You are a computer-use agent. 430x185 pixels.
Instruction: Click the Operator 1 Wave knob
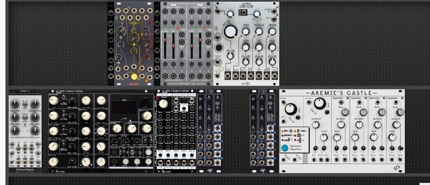pos(345,112)
